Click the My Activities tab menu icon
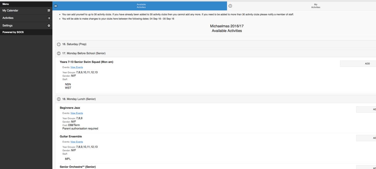The height and width of the screenshot is (169, 376). click(230, 6)
